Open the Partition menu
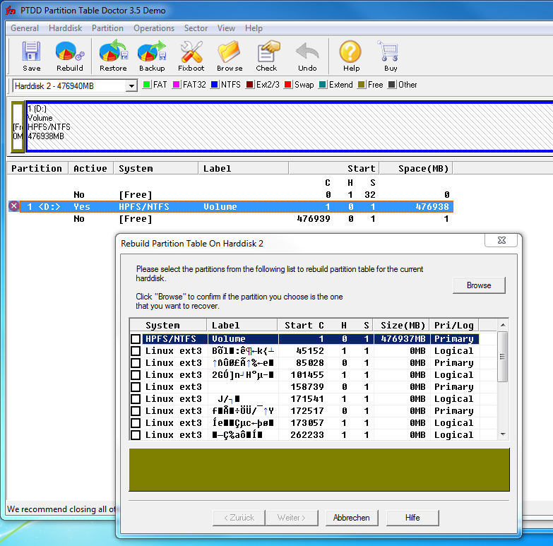This screenshot has width=553, height=546. [x=107, y=28]
